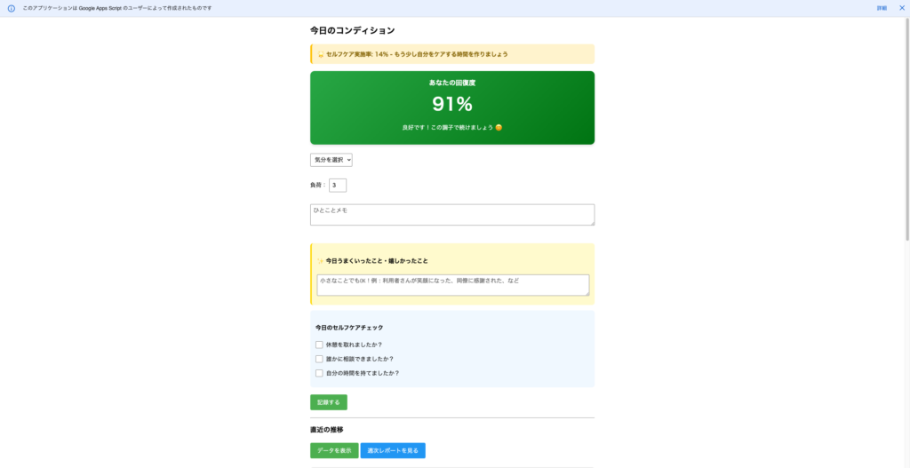Open 週次レポートを見る report button
The image size is (910, 468).
coord(393,451)
